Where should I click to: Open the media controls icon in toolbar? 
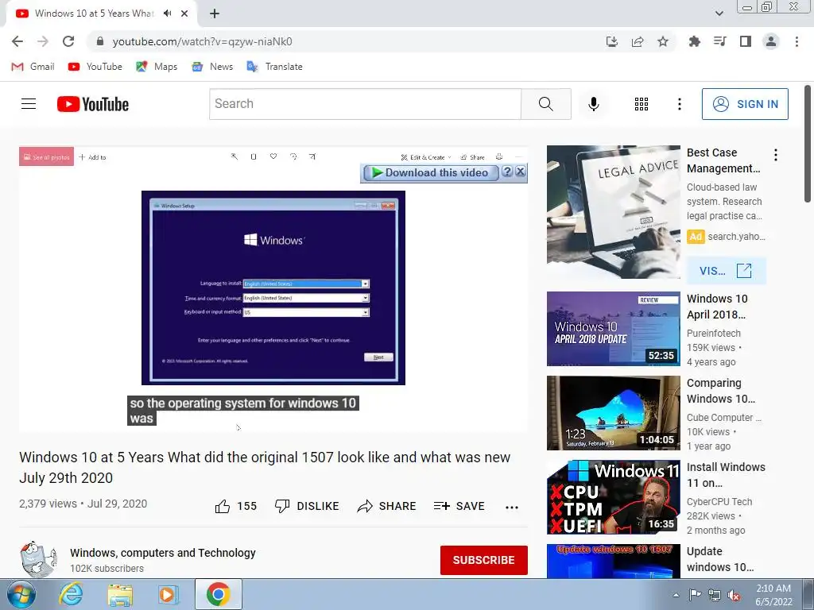720,41
